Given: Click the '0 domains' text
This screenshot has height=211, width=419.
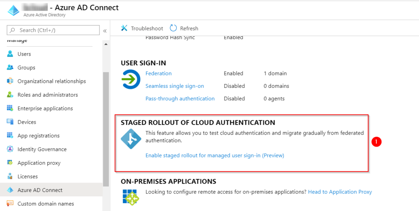Looking at the screenshot, I should [276, 86].
